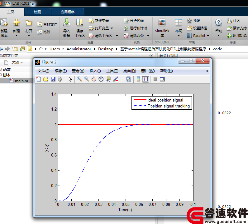The image size is (248, 224).
Task: Open File (文件) menu in Figure 2
Action: (43, 71)
